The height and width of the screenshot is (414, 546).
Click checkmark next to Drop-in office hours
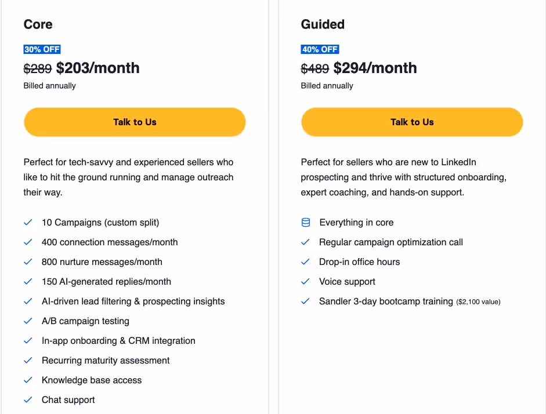click(306, 262)
